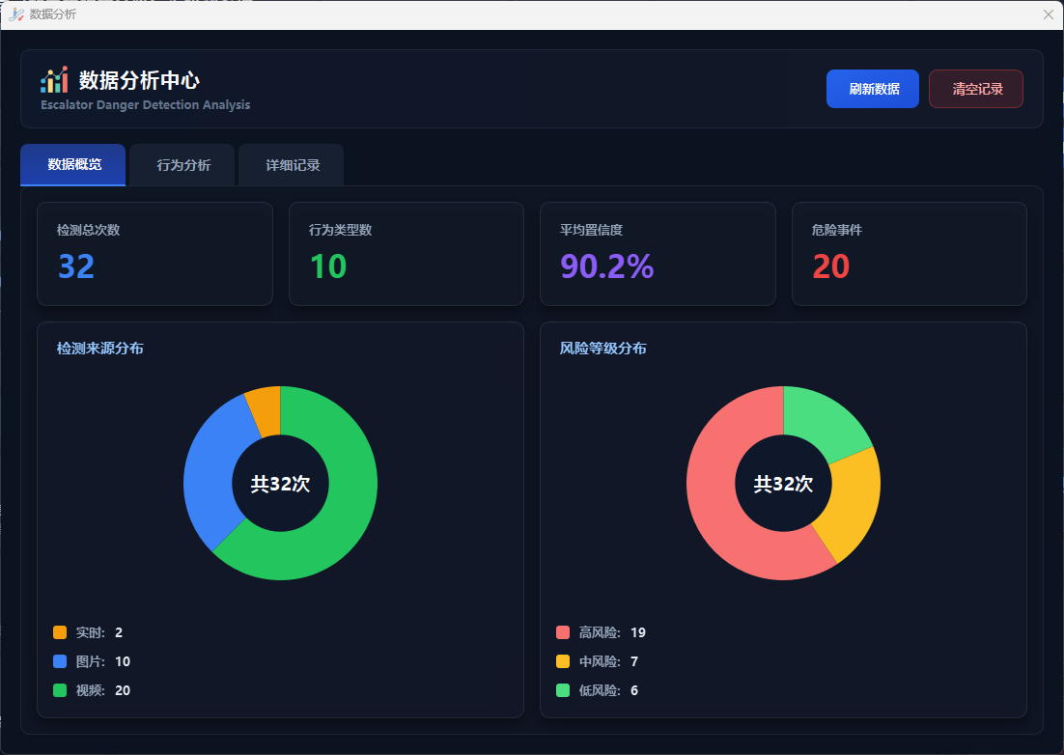Click the bar chart logo icon
Screen dimensions: 1064x755
click(x=54, y=80)
